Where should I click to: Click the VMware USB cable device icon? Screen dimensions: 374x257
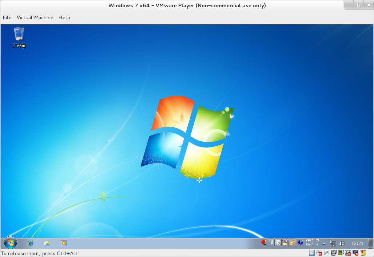pyautogui.click(x=326, y=253)
